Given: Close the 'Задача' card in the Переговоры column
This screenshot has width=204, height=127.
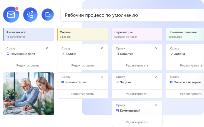Looking at the screenshot, I should (x=156, y=77).
